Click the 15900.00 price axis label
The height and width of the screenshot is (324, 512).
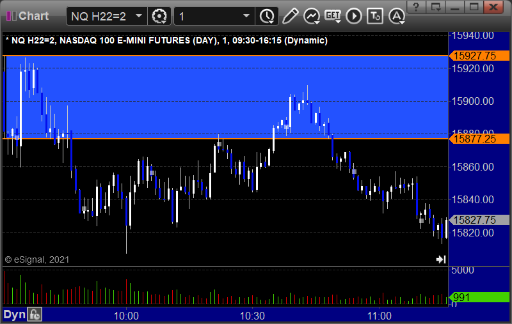click(x=472, y=101)
